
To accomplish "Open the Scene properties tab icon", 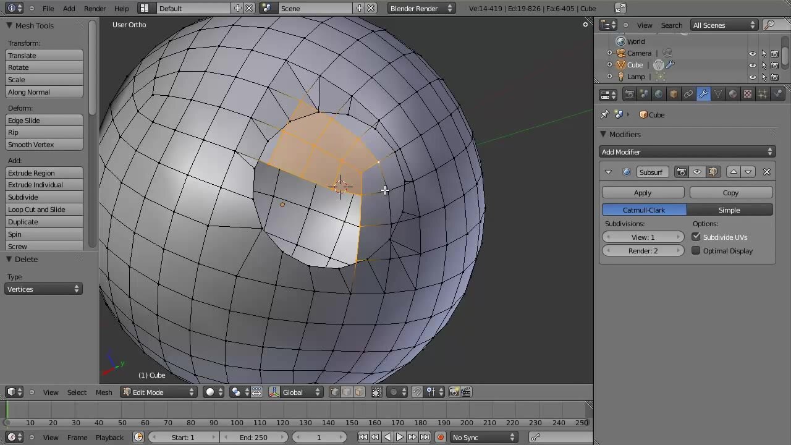I will click(x=644, y=94).
